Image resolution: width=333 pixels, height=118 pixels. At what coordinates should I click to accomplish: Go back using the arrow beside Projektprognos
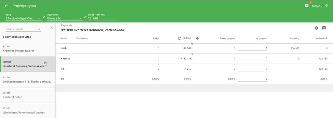pyautogui.click(x=6, y=6)
